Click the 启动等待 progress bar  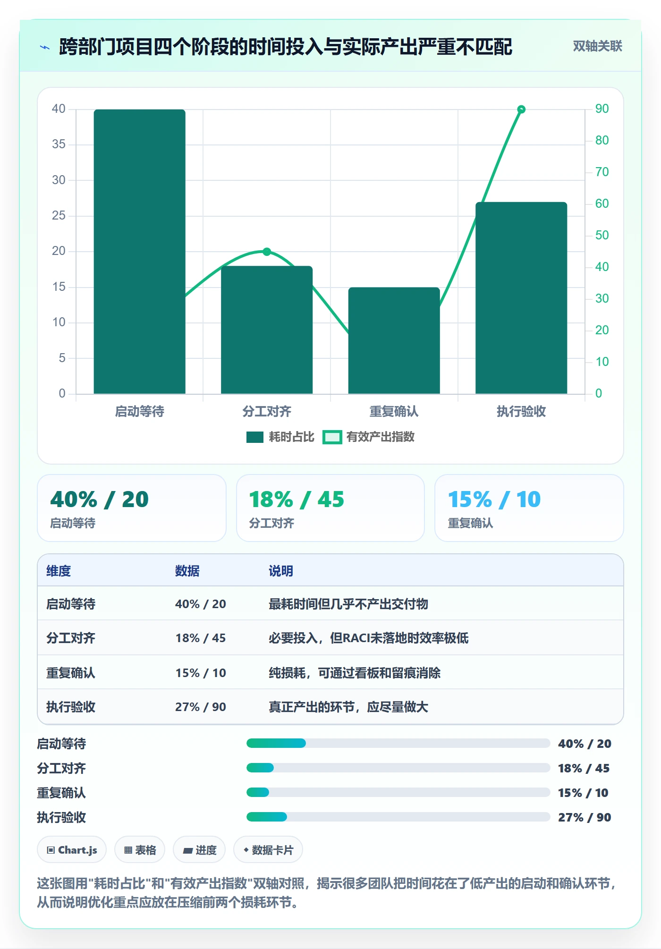pos(398,744)
